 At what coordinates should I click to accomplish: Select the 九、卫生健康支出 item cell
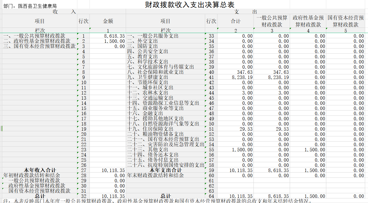(148, 78)
